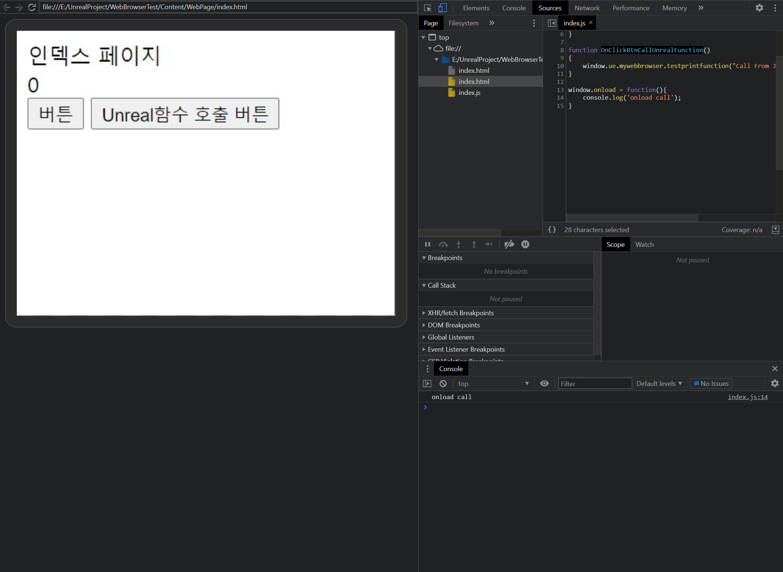Image resolution: width=783 pixels, height=572 pixels.
Task: Switch to the Network tab
Action: [x=587, y=8]
